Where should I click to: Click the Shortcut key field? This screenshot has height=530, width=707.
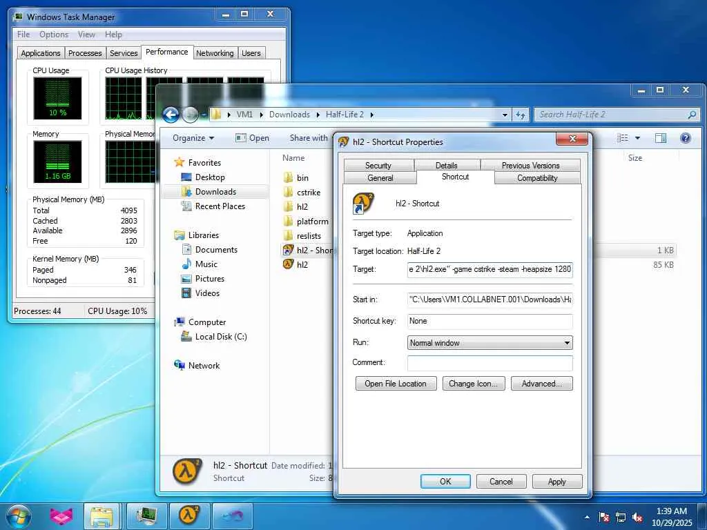490,321
